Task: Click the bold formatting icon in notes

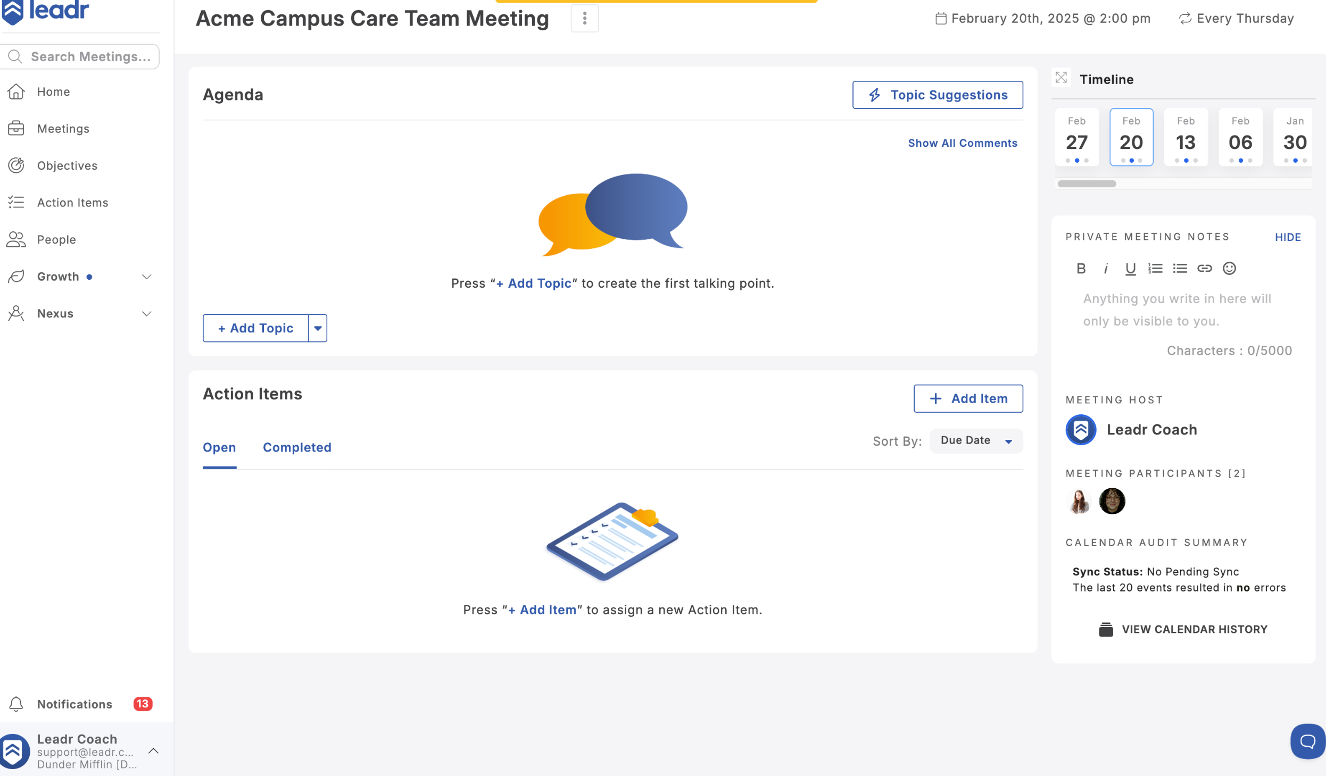Action: tap(1081, 268)
